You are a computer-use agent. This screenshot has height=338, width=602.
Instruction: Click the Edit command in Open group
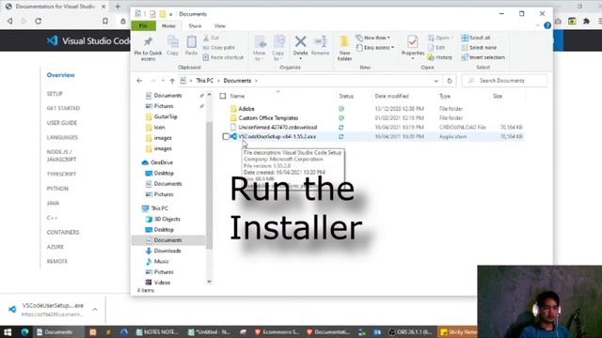pyautogui.click(x=436, y=48)
